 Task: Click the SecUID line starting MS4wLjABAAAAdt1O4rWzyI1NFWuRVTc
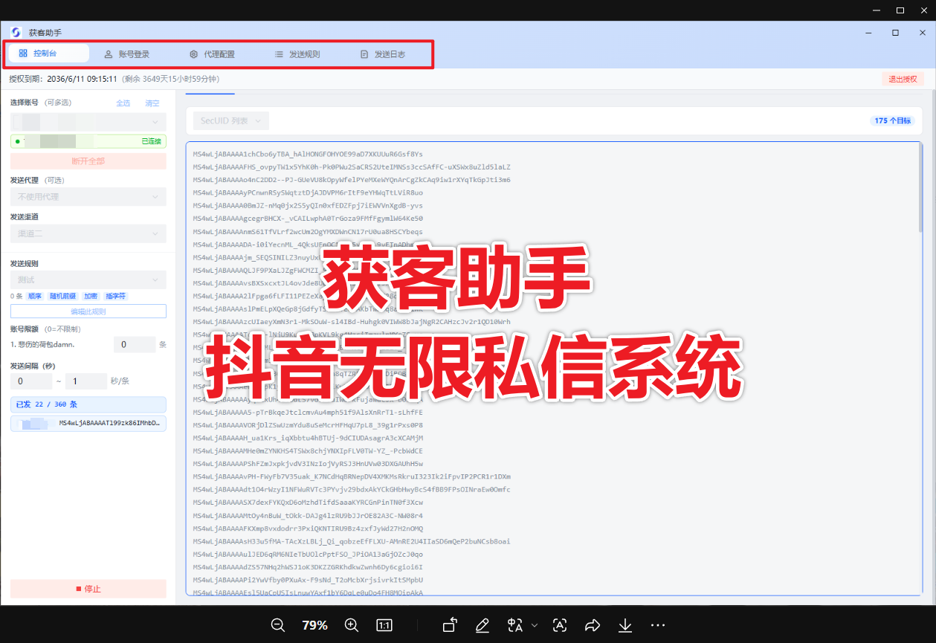(x=352, y=489)
